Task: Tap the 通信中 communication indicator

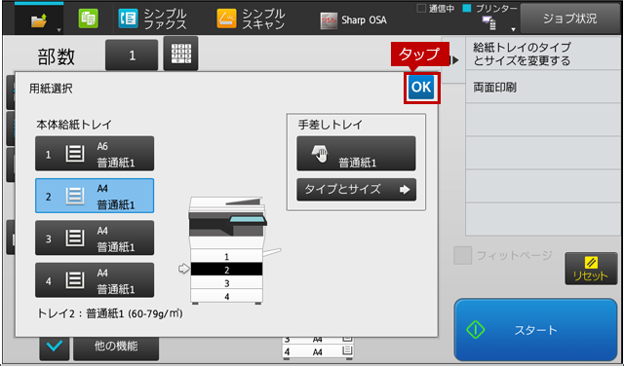Action: coord(436,9)
